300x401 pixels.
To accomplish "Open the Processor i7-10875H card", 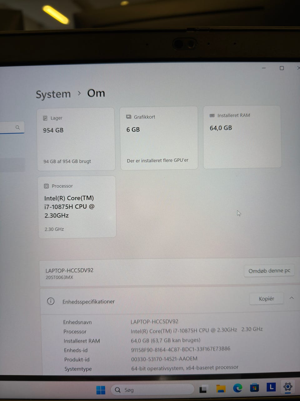I will pyautogui.click(x=77, y=207).
